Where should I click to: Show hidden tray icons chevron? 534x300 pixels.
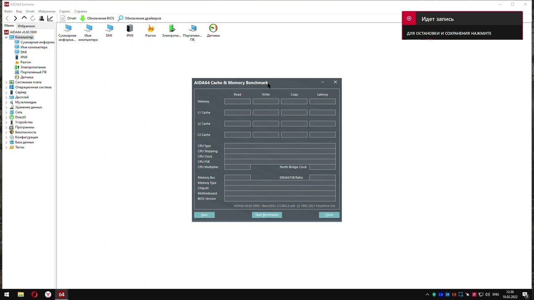(427, 295)
